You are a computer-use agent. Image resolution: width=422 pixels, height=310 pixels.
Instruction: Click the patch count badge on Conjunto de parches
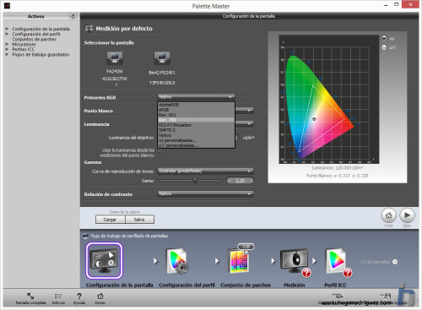click(x=246, y=247)
